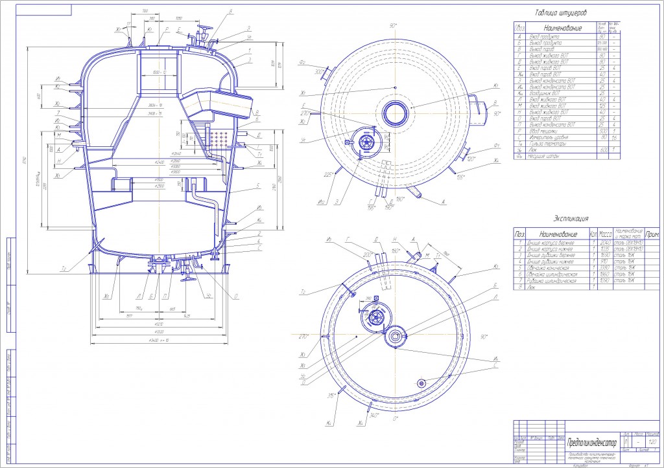Image resolution: width=664 pixels, height=468 pixels.
Task: Click row 'Измеритель уровня' in the nozzle table
Action: pyautogui.click(x=567, y=137)
